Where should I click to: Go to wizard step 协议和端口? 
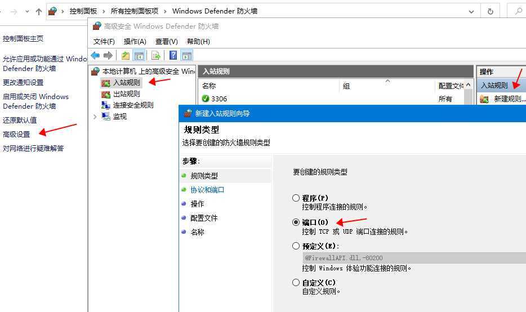coord(207,190)
